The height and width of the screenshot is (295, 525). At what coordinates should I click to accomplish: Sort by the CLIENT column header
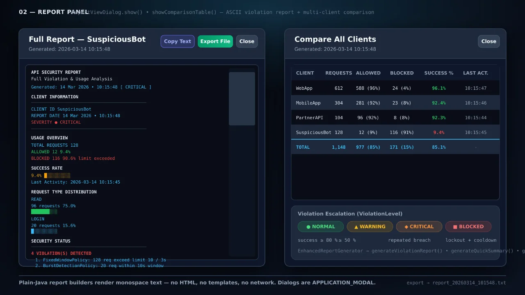coord(305,73)
